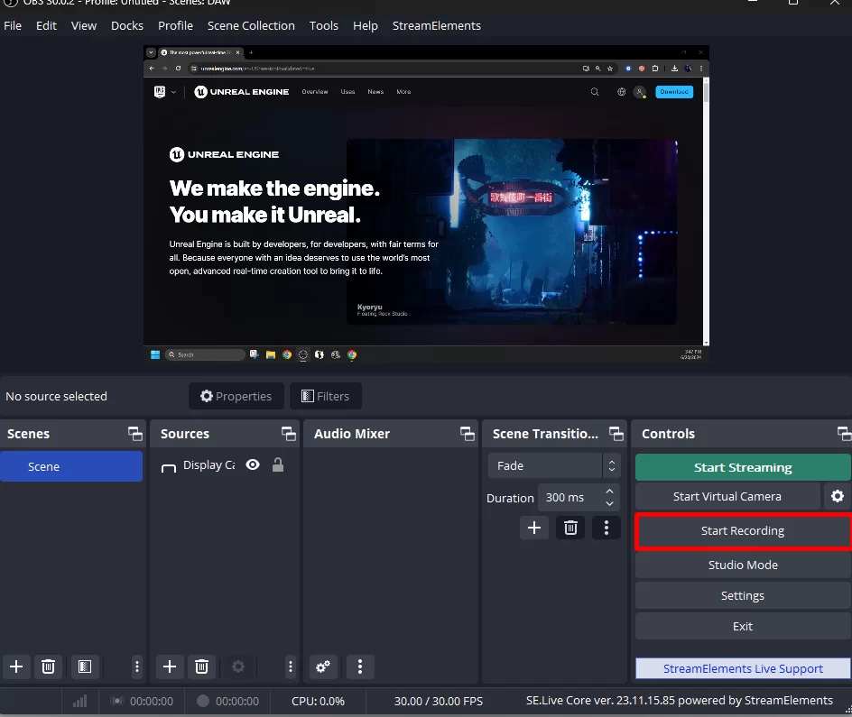Increase transition duration with up arrow
Viewport: 852px width, 717px height.
[609, 492]
